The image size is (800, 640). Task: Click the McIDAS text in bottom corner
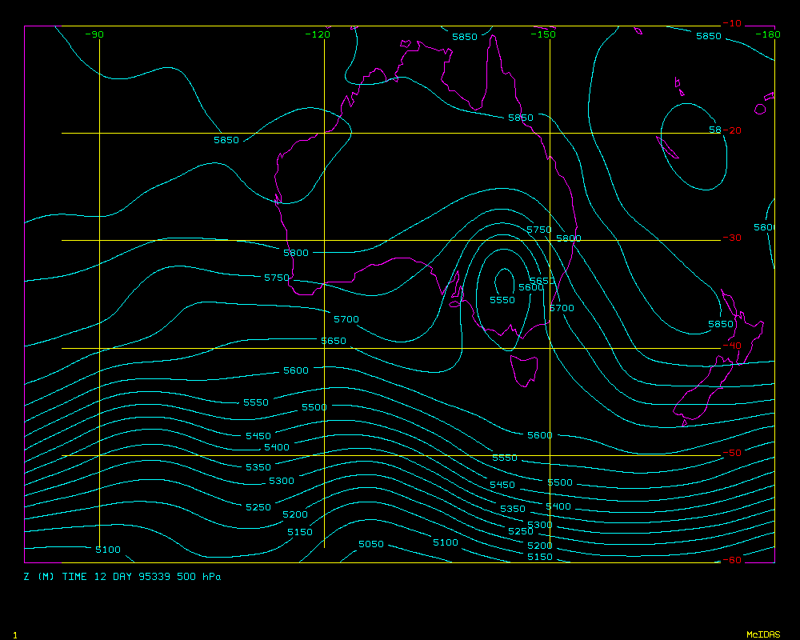[762, 634]
